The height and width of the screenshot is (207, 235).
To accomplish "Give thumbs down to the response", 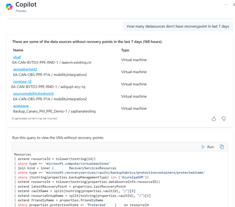I will tap(223, 119).
